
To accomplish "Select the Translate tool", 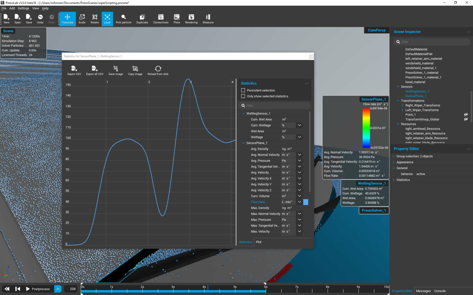I will click(x=67, y=19).
